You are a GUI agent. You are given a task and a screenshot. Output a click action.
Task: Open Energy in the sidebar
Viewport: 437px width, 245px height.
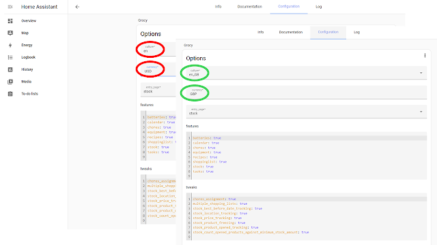27,46
